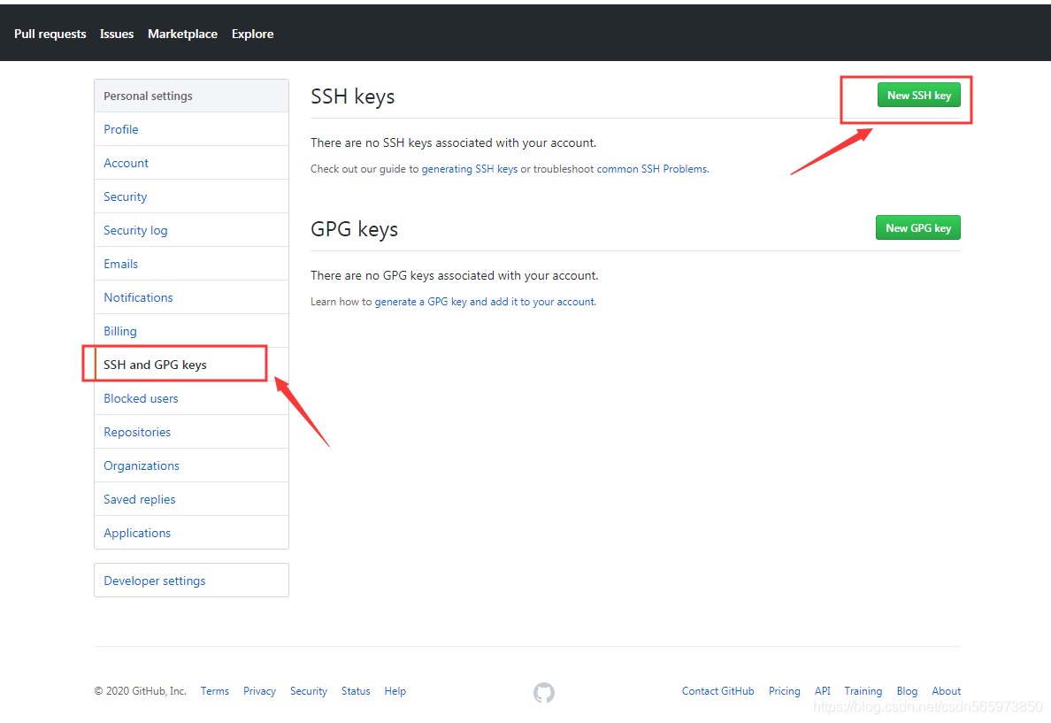Open Profile settings in sidebar

[x=192, y=129]
